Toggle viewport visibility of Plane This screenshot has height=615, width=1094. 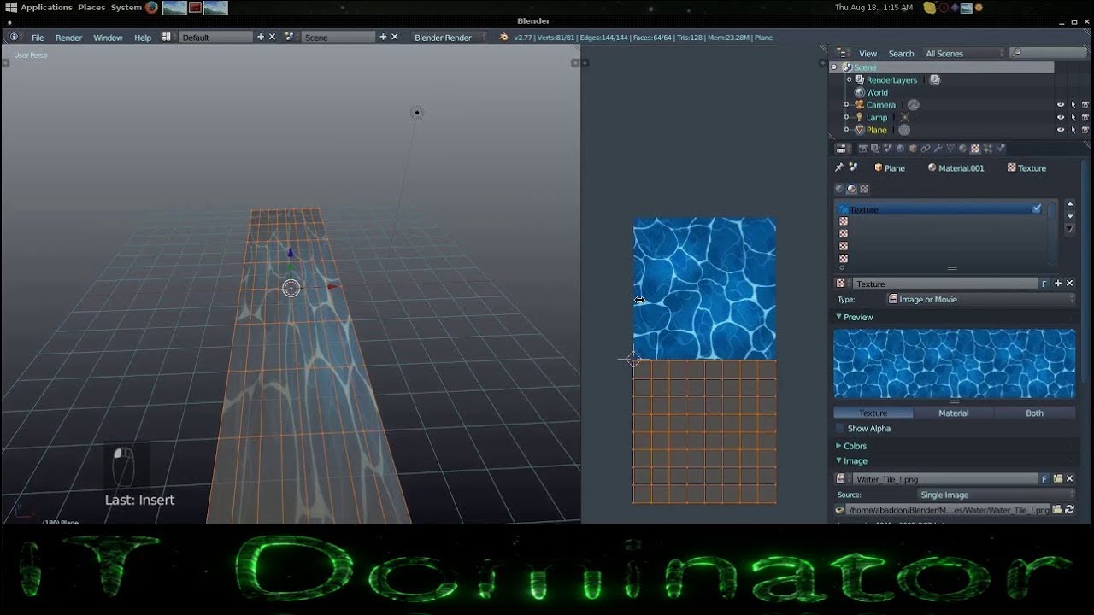click(x=1060, y=130)
